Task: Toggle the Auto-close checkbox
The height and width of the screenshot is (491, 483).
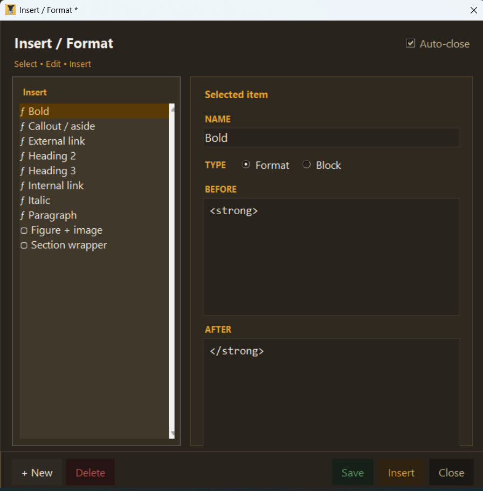Action: [410, 44]
